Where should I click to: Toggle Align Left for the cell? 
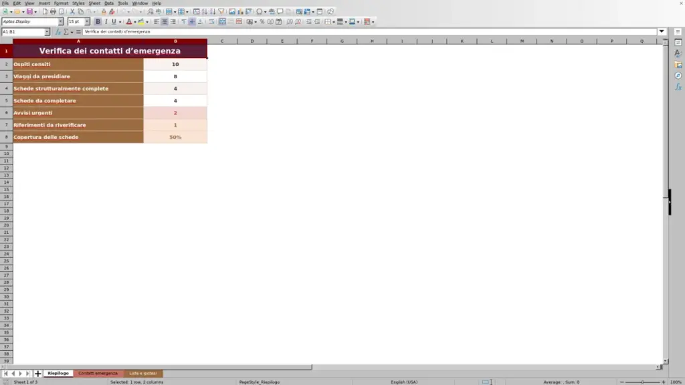[x=157, y=22]
